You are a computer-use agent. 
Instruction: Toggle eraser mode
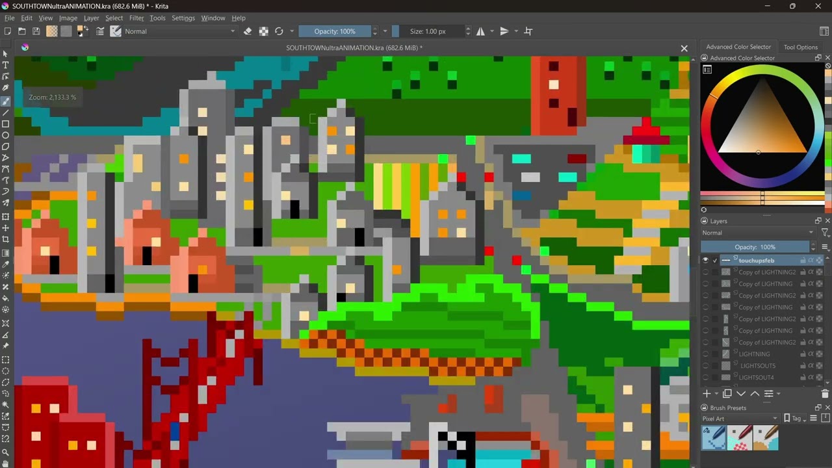pyautogui.click(x=248, y=31)
